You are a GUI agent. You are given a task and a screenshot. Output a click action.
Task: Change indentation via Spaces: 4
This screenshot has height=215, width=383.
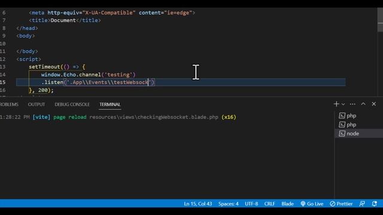tap(229, 204)
